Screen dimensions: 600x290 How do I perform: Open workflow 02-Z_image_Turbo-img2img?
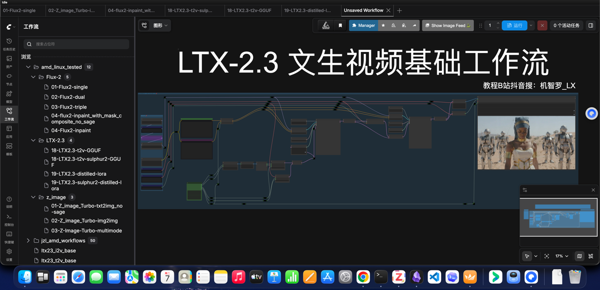(x=84, y=221)
